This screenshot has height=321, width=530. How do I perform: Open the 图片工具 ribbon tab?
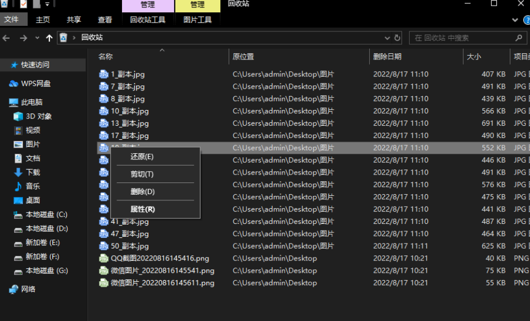click(x=197, y=20)
